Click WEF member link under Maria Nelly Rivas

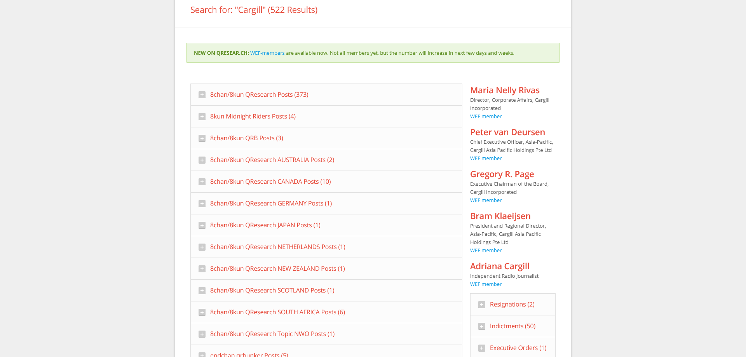(x=486, y=116)
